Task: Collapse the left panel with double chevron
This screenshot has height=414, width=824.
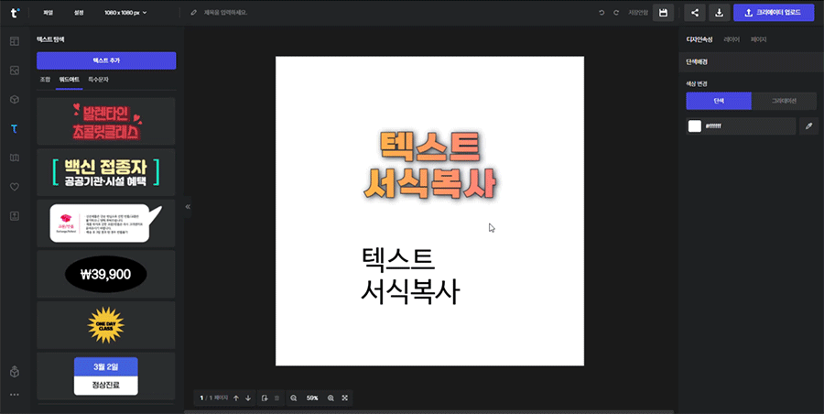Action: click(188, 207)
